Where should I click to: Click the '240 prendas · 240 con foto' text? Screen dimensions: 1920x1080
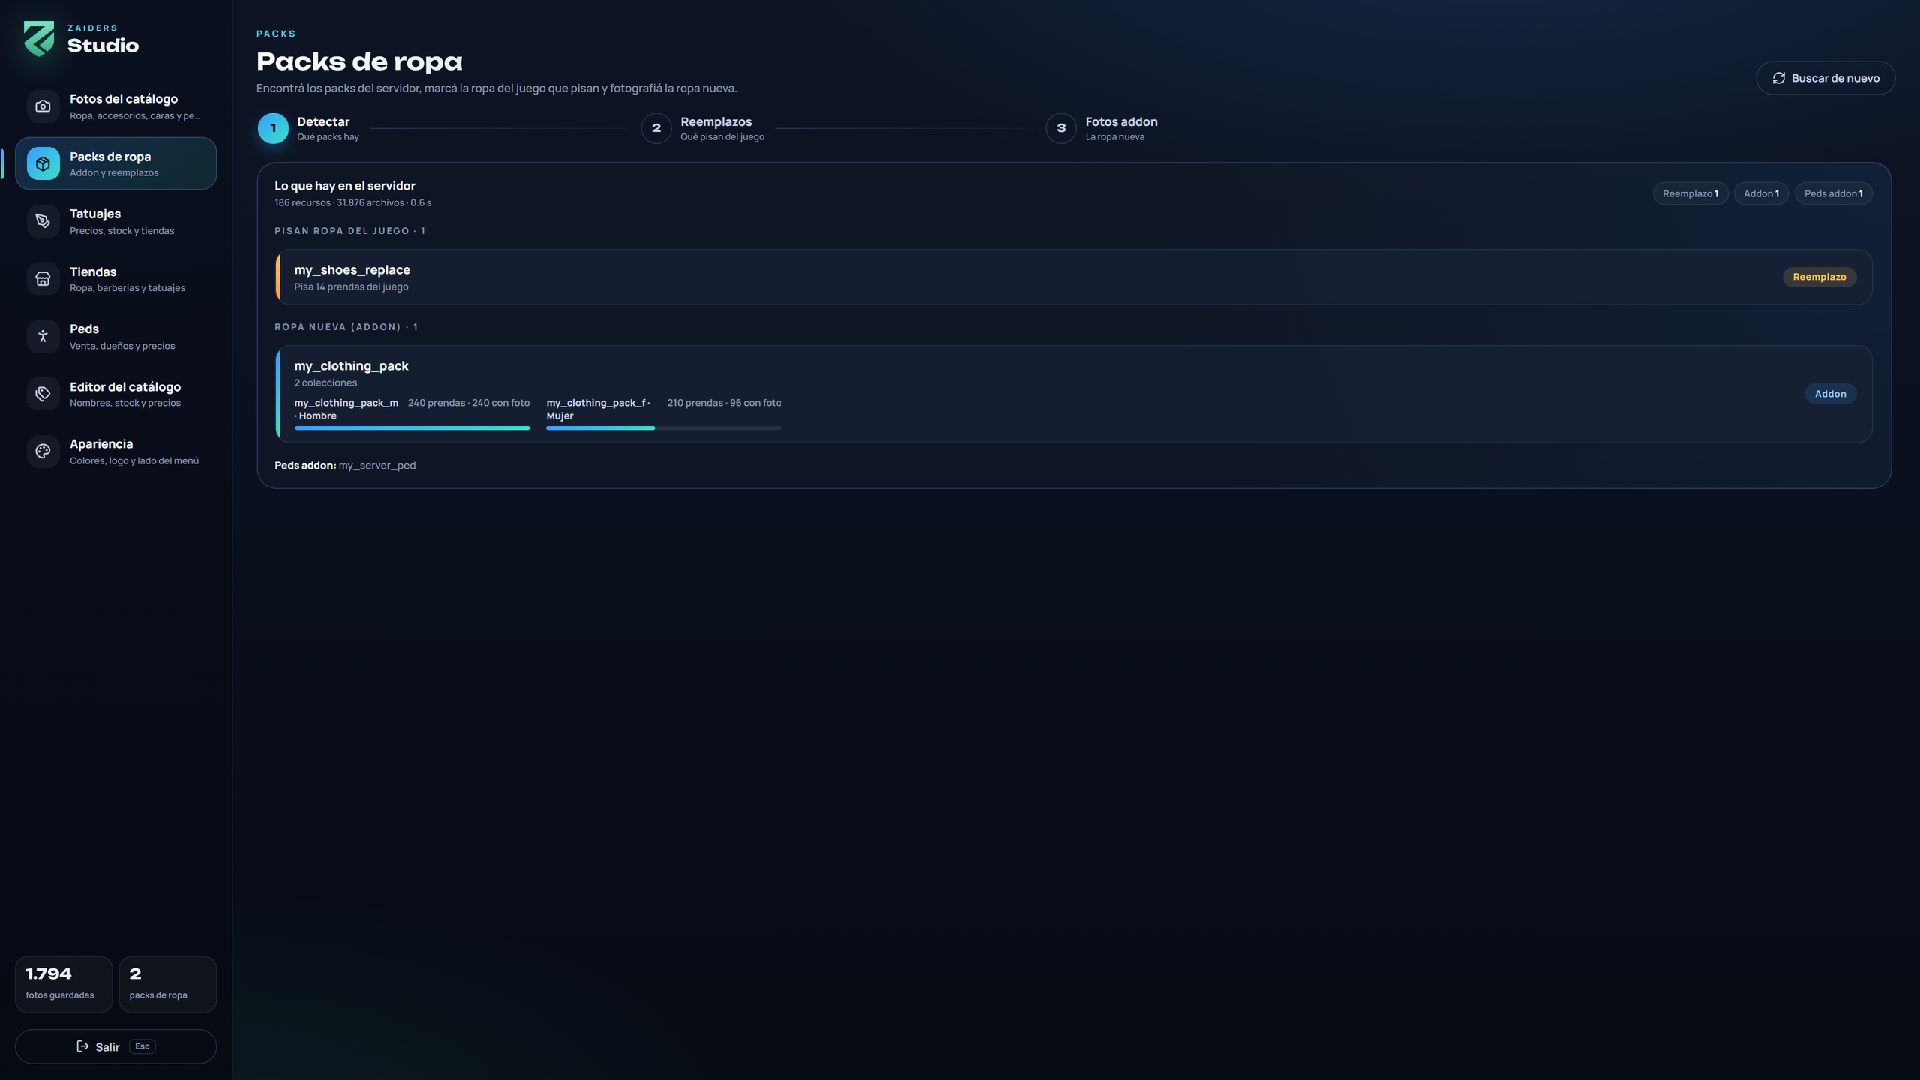tap(469, 403)
